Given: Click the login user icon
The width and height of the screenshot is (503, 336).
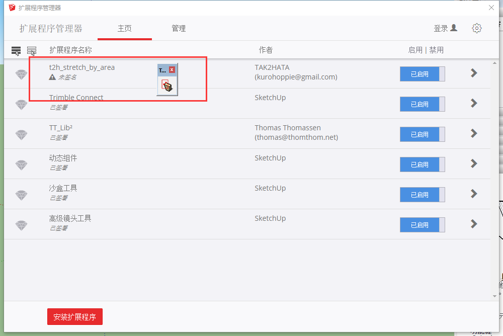Looking at the screenshot, I should click(x=454, y=28).
